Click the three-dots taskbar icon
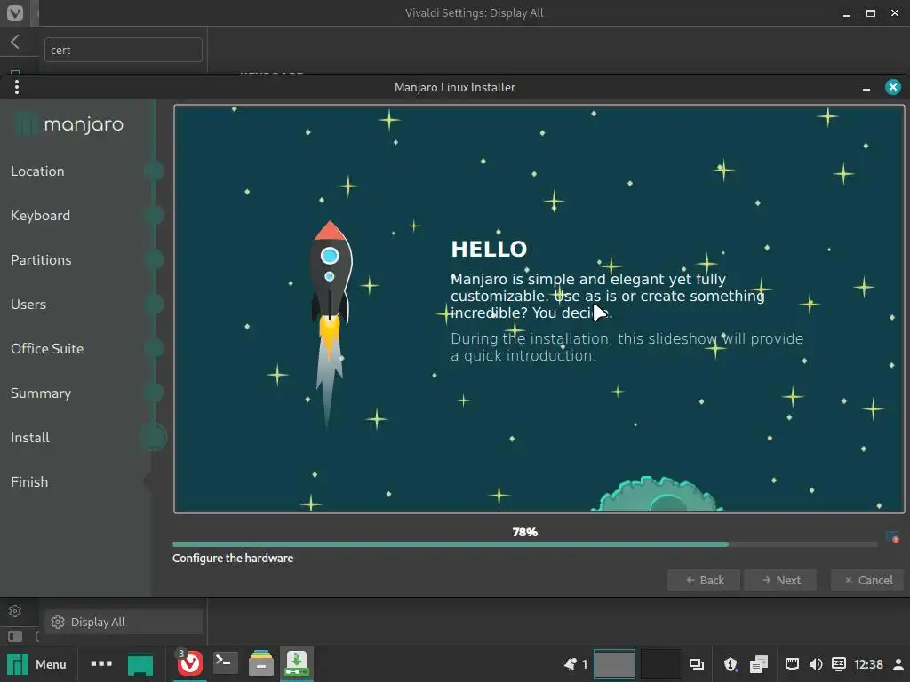This screenshot has width=910, height=682. click(101, 663)
